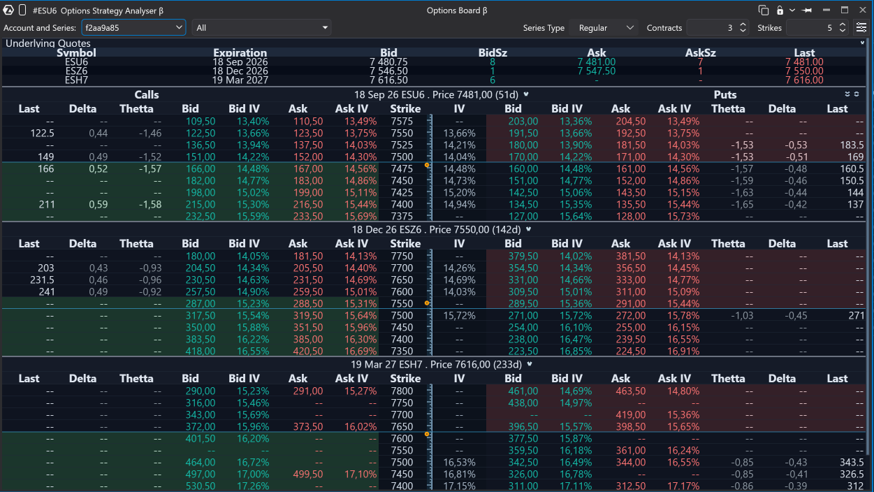This screenshot has width=874, height=492.
Task: Collapse the 18 Dec 26 ESZ6 series
Action: click(529, 229)
